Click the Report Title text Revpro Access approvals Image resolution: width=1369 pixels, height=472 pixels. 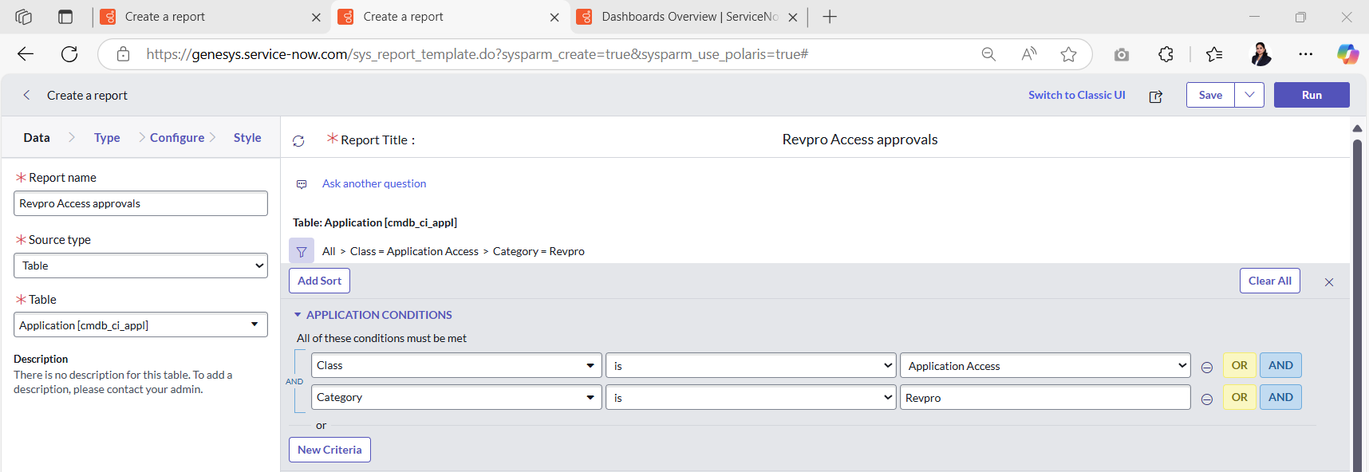(x=860, y=140)
